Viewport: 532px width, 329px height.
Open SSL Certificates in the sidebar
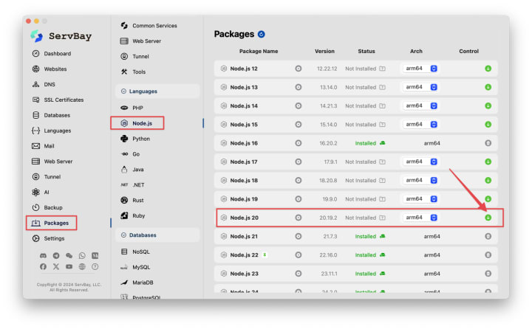(58, 100)
